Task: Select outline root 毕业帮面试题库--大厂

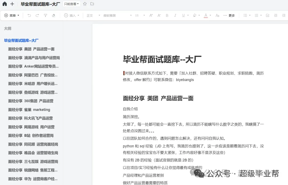Action: pos(21,40)
